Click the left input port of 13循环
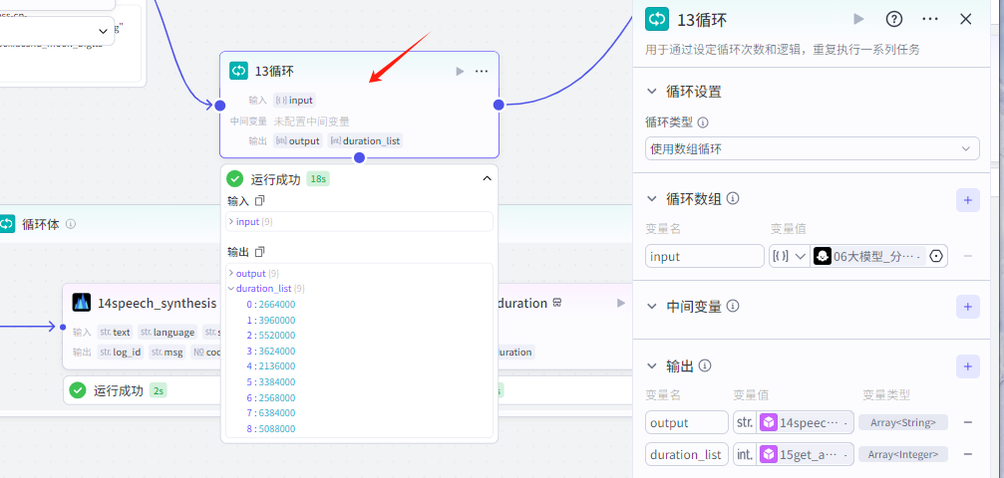1004x478 pixels. (x=219, y=105)
